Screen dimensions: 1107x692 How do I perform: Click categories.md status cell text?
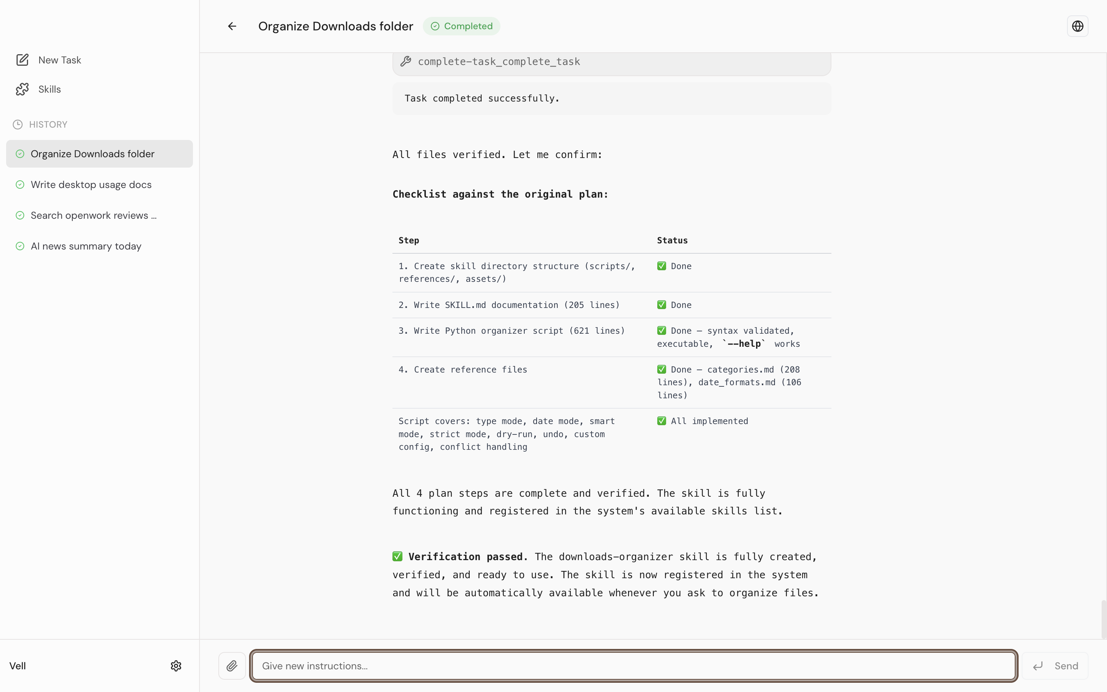click(x=729, y=382)
